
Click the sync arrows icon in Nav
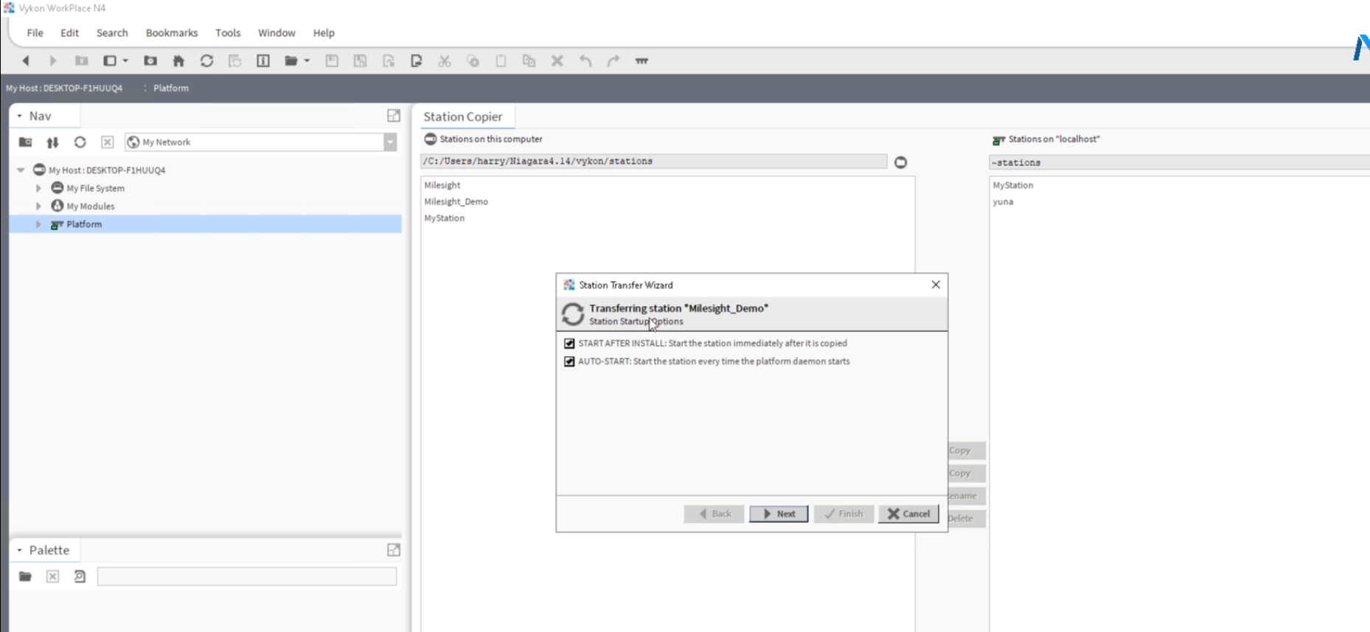tap(52, 142)
